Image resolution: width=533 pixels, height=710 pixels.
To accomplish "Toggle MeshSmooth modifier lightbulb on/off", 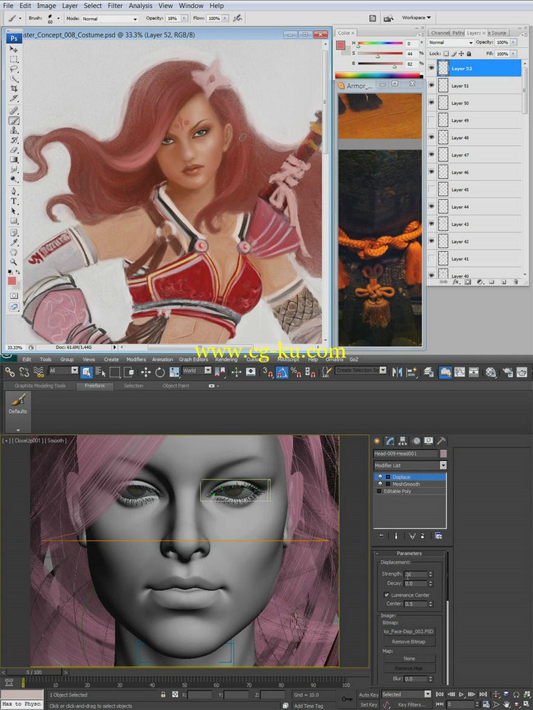I will point(380,484).
